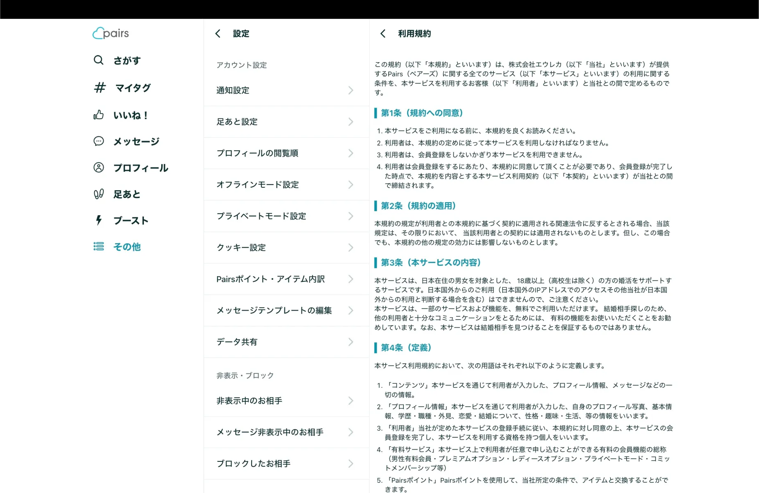The image size is (759, 493).
Task: Click the footprints icon beside 足あと
Action: 99,194
